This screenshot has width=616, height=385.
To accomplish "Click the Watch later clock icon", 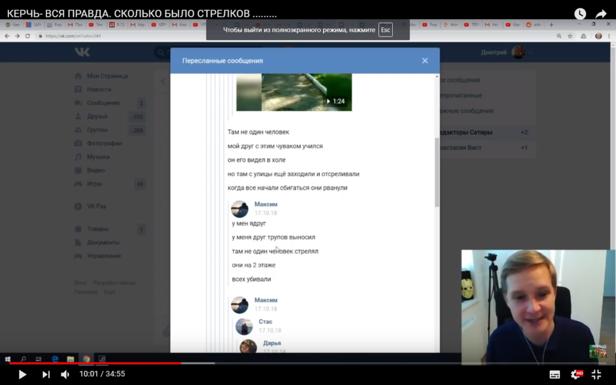I will click(x=580, y=13).
